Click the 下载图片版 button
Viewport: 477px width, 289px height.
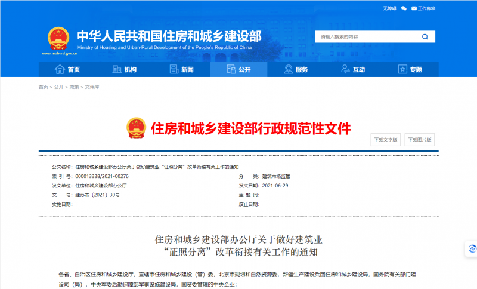[420, 140]
